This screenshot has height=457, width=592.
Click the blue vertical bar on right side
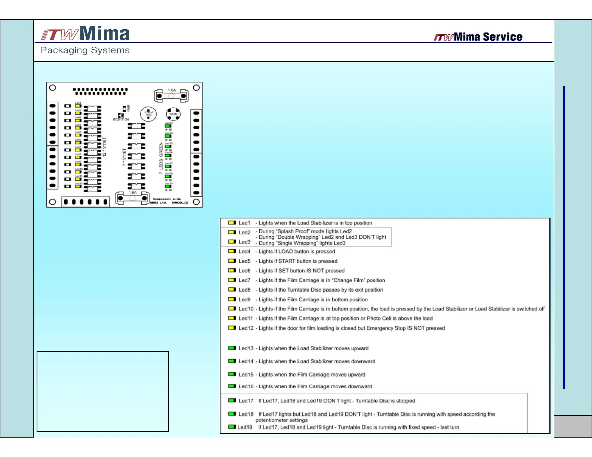tap(564, 237)
